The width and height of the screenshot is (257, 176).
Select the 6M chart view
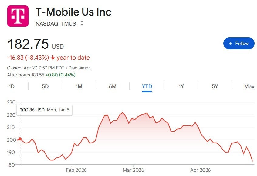113,86
